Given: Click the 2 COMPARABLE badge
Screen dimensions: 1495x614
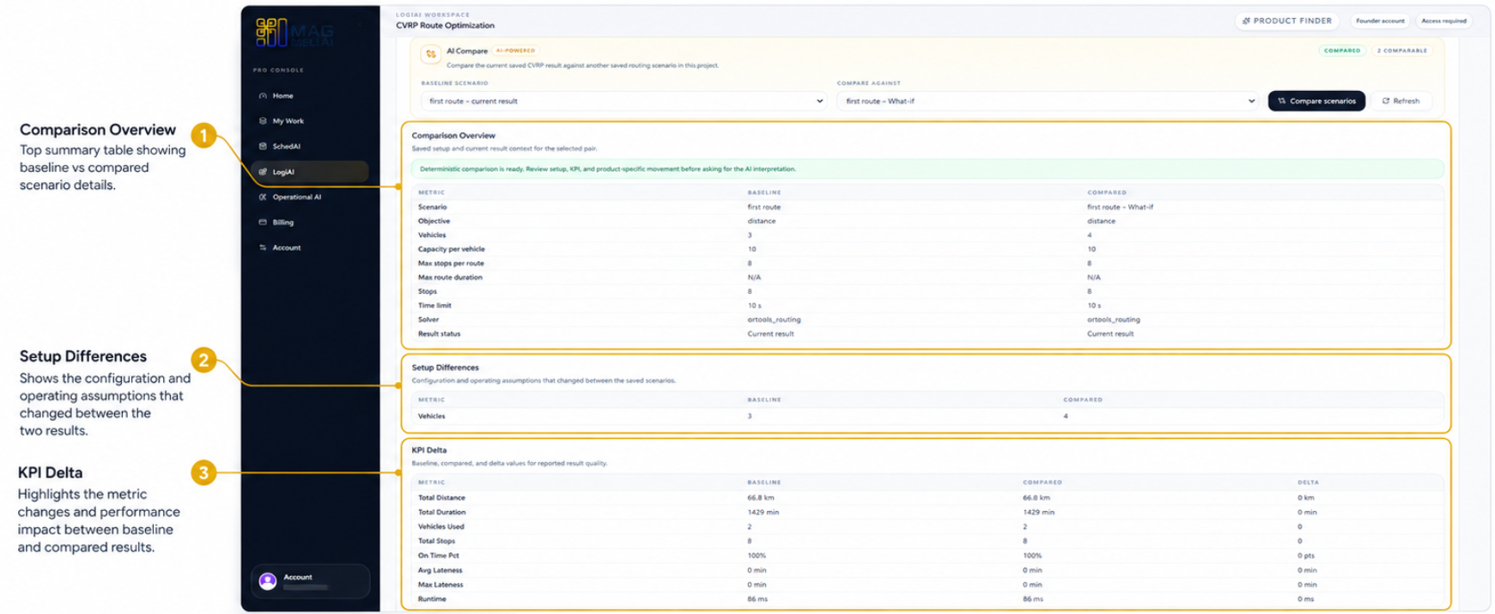Looking at the screenshot, I should 1401,51.
